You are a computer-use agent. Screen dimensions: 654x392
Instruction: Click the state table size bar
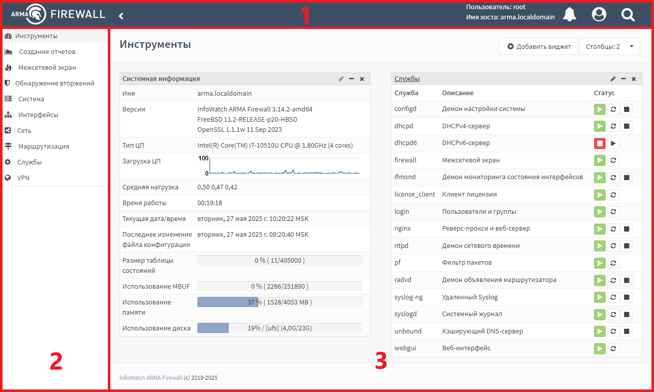pos(279,260)
